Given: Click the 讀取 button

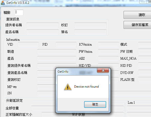Looking at the screenshot, I should click(x=138, y=15).
